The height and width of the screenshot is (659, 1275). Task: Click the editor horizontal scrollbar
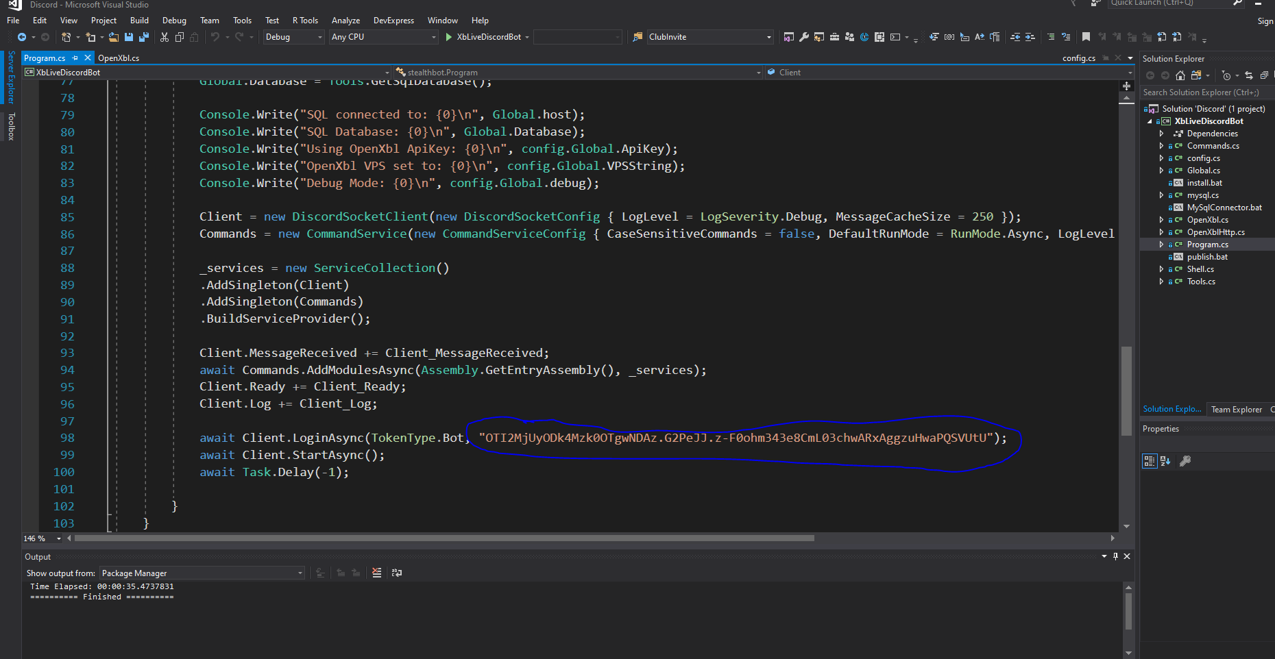click(x=444, y=538)
